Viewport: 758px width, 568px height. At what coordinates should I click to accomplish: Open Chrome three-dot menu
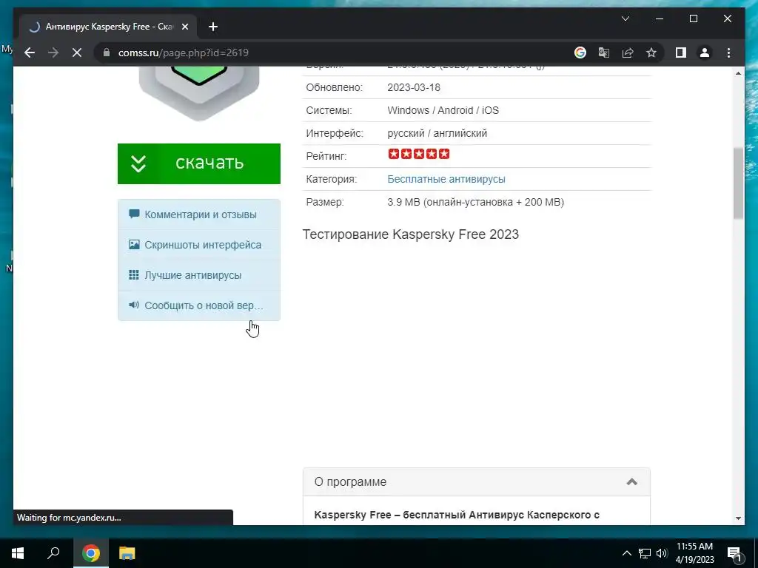pyautogui.click(x=728, y=53)
